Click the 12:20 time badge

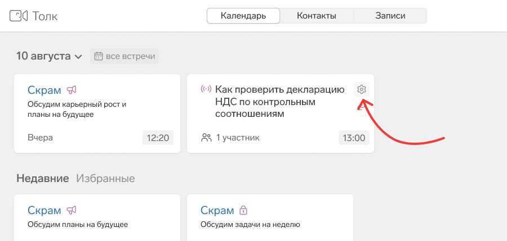pos(158,138)
